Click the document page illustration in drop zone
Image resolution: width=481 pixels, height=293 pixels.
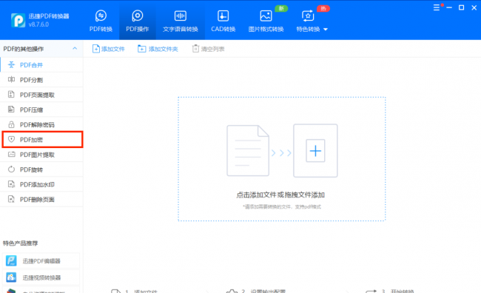248,151
